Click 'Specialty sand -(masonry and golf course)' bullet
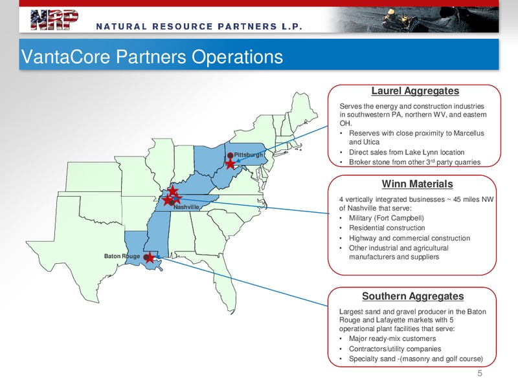 pyautogui.click(x=416, y=359)
